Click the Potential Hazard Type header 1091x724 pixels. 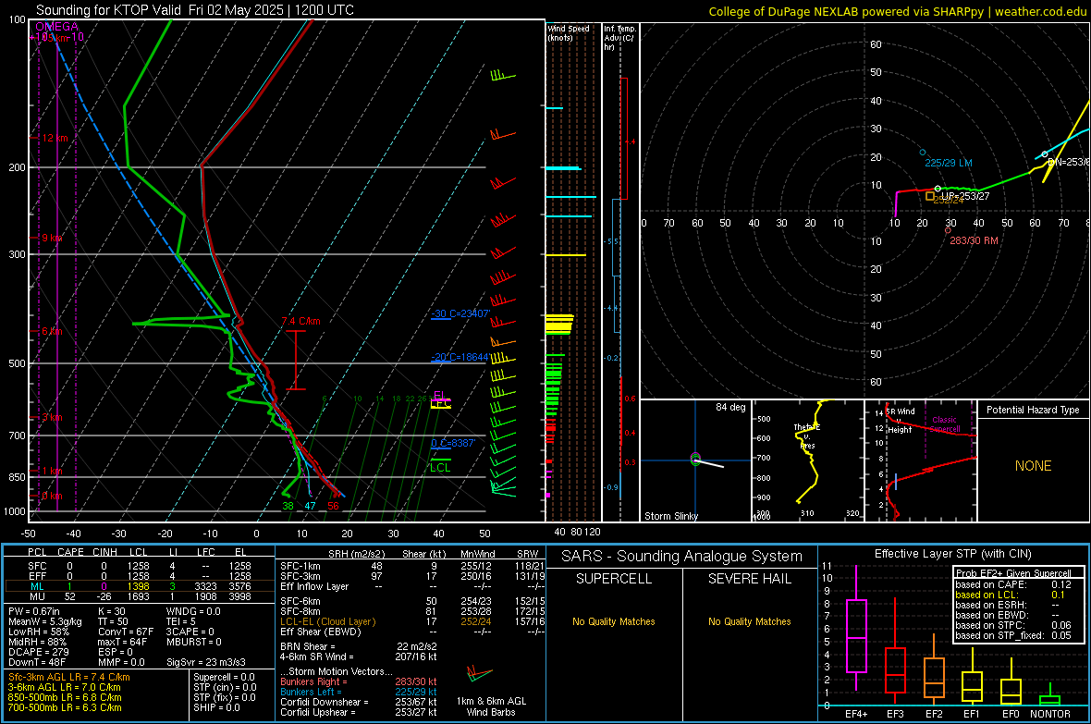point(1033,410)
